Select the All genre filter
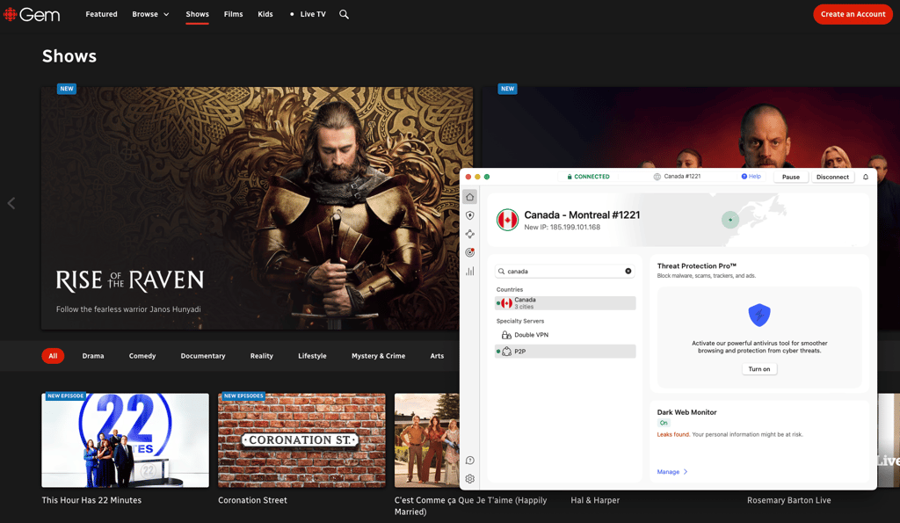This screenshot has width=900, height=523. [x=53, y=356]
